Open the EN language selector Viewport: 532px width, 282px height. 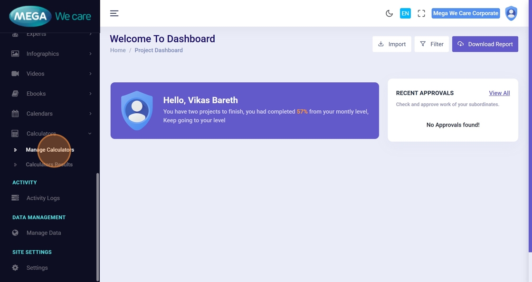(405, 13)
